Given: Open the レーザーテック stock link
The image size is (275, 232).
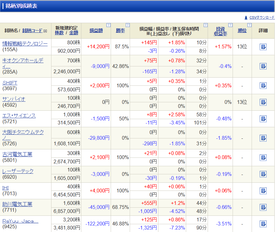Looking at the screenshot, I should coord(18,171).
